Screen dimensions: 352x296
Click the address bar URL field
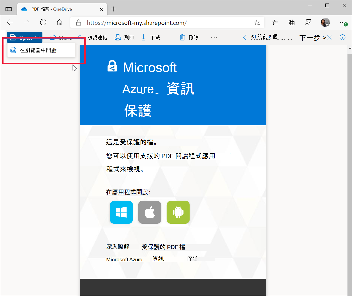(167, 23)
